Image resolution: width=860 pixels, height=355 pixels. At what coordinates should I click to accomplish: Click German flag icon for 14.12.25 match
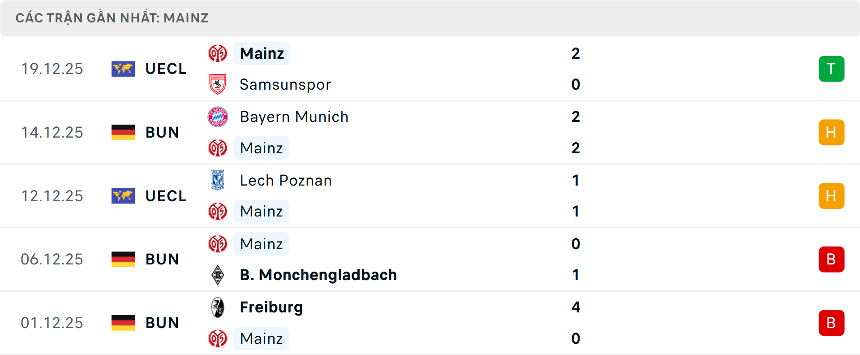123,132
